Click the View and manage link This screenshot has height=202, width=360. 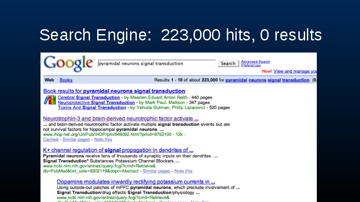tap(295, 71)
